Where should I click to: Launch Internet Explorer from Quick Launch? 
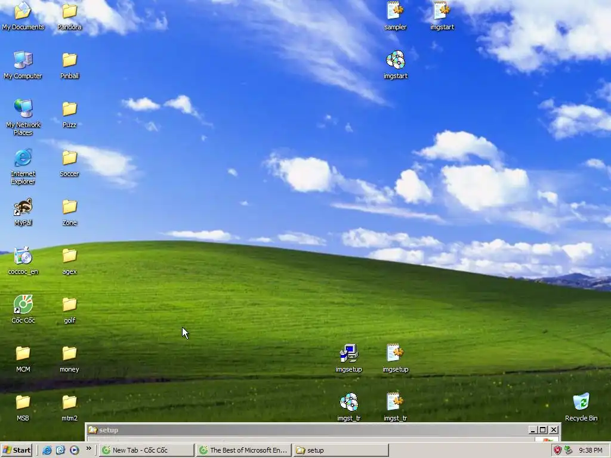[47, 450]
